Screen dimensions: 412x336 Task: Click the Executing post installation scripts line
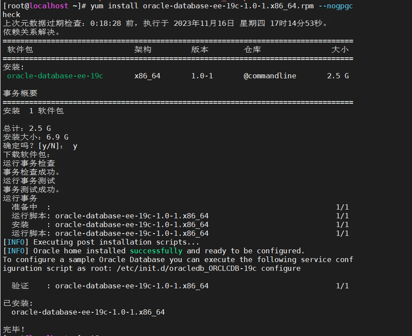[101, 242]
